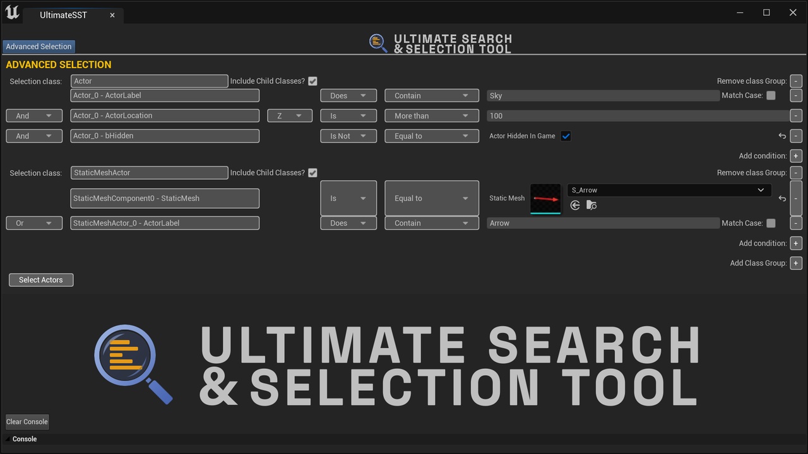
Task: Open the Contain dropdown beside Sky
Action: coord(431,96)
